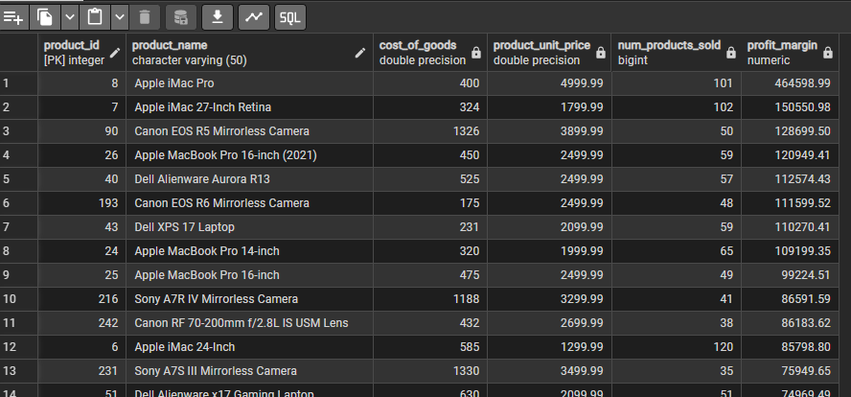The width and height of the screenshot is (851, 397).
Task: Select the cost_of_goods column header
Action: tap(430, 53)
